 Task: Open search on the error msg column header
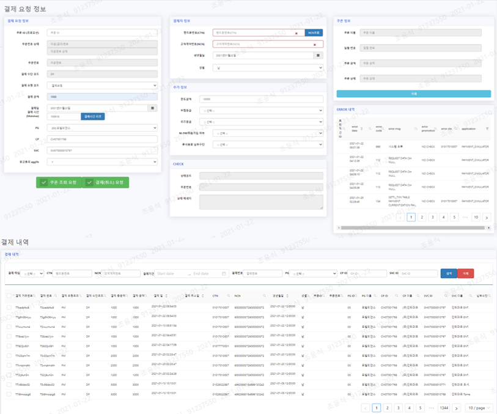[x=416, y=128]
